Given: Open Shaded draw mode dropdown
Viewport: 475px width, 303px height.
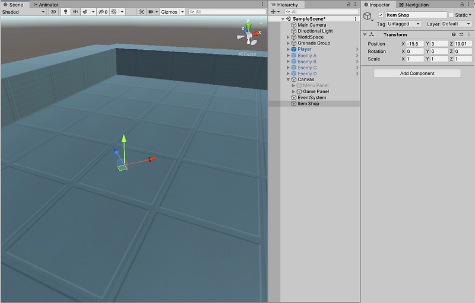Looking at the screenshot, I should pos(23,12).
